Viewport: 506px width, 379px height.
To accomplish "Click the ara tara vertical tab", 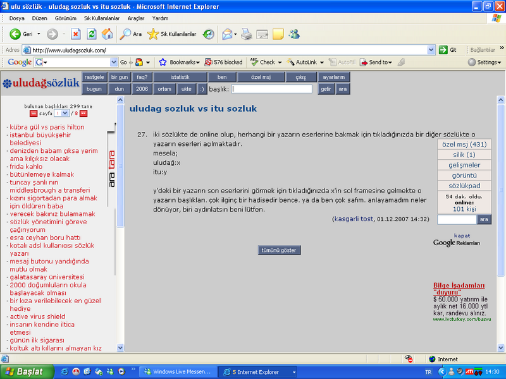I will tap(112, 169).
